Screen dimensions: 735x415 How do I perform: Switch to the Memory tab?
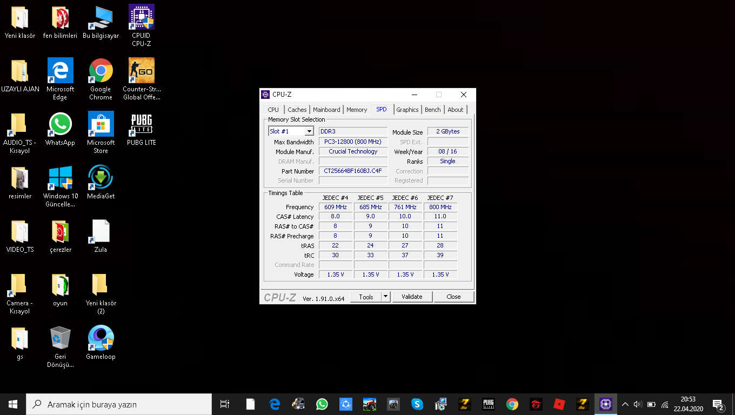coord(357,110)
